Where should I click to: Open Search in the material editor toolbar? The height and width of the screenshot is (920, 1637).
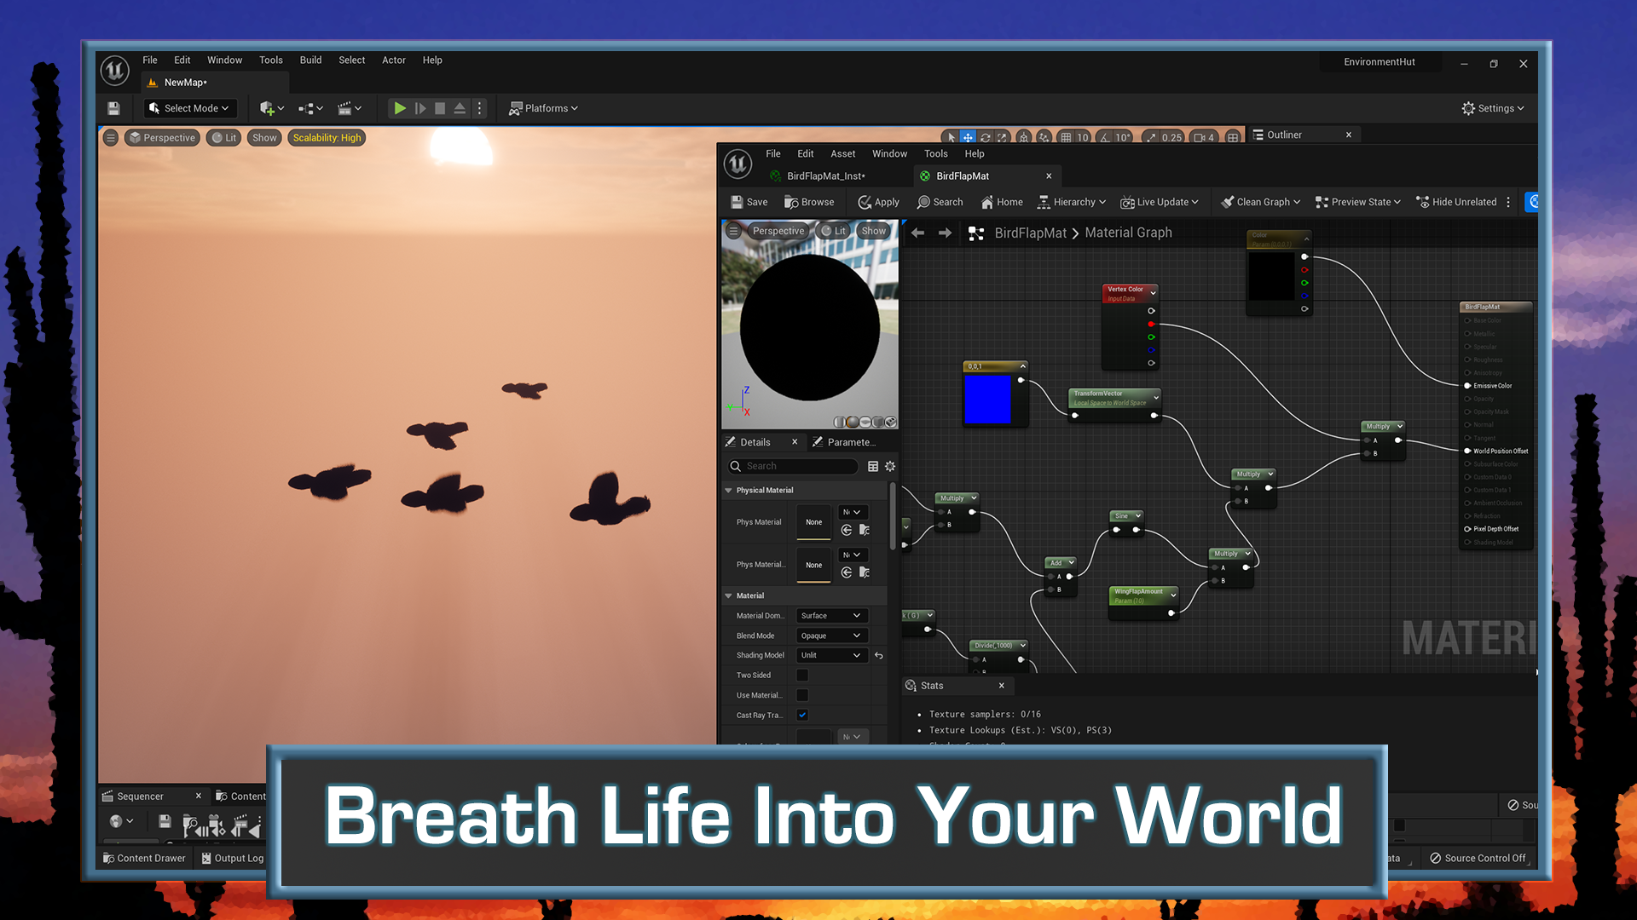click(x=939, y=202)
